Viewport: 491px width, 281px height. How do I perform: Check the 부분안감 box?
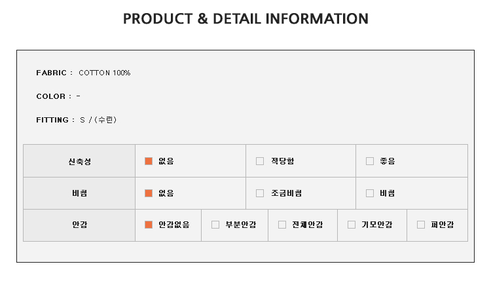215,225
